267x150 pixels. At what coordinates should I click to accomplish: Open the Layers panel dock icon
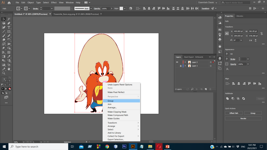(220, 58)
